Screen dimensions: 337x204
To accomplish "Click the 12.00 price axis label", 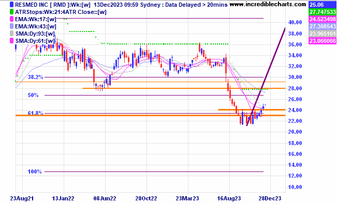I will (295, 176).
